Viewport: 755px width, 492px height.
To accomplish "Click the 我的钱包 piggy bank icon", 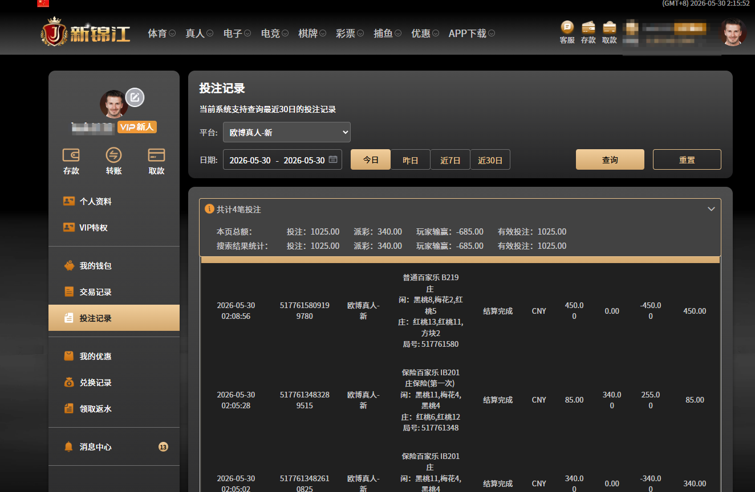I will pos(69,265).
